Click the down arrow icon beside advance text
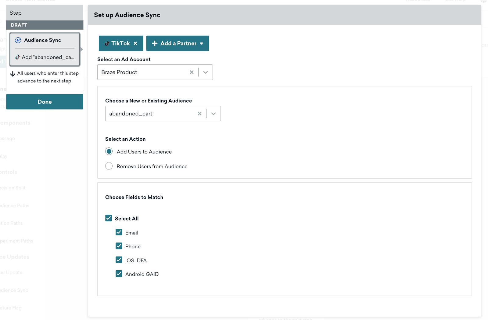This screenshot has width=488, height=320. (x=13, y=74)
